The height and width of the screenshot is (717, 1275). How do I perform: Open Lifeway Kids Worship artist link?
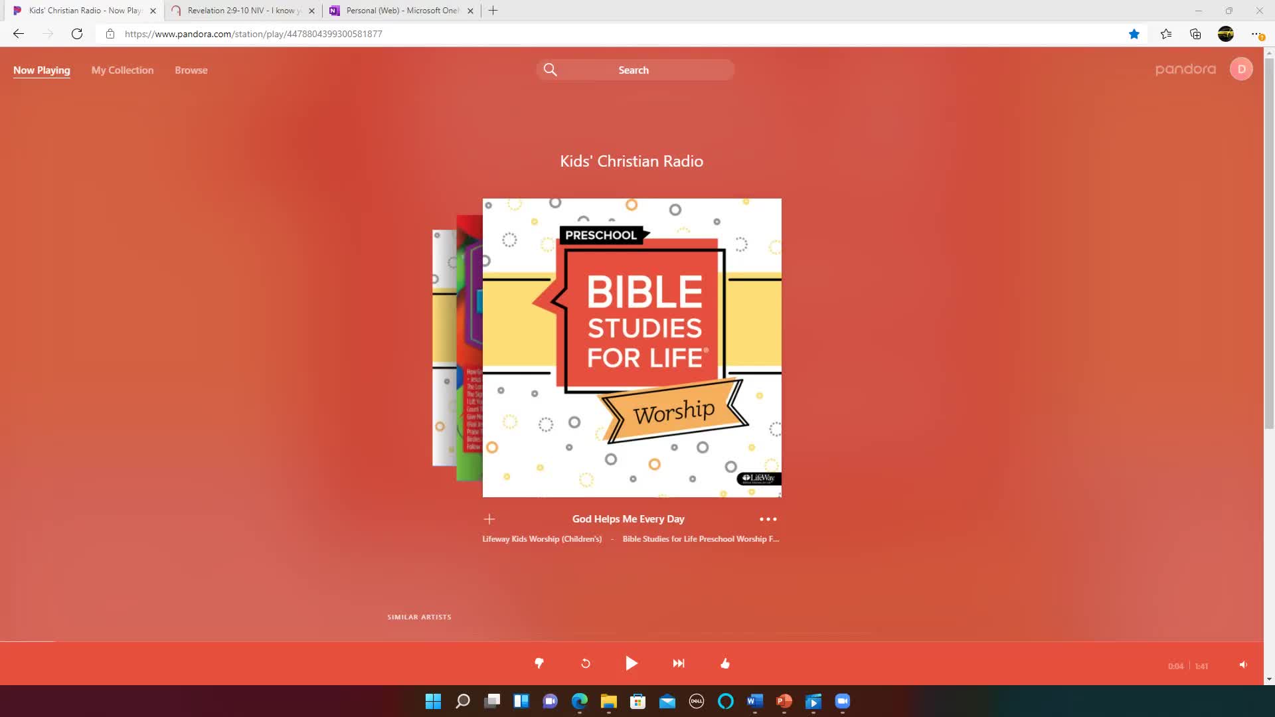(x=542, y=539)
